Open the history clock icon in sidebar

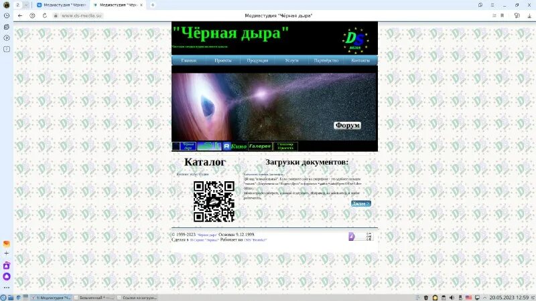7,15
